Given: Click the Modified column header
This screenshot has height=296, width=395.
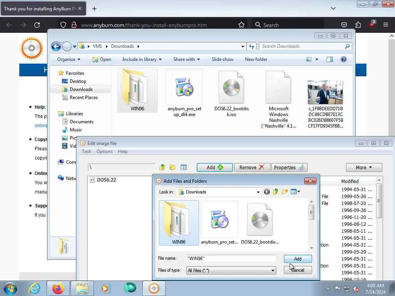Looking at the screenshot, I should (349, 181).
